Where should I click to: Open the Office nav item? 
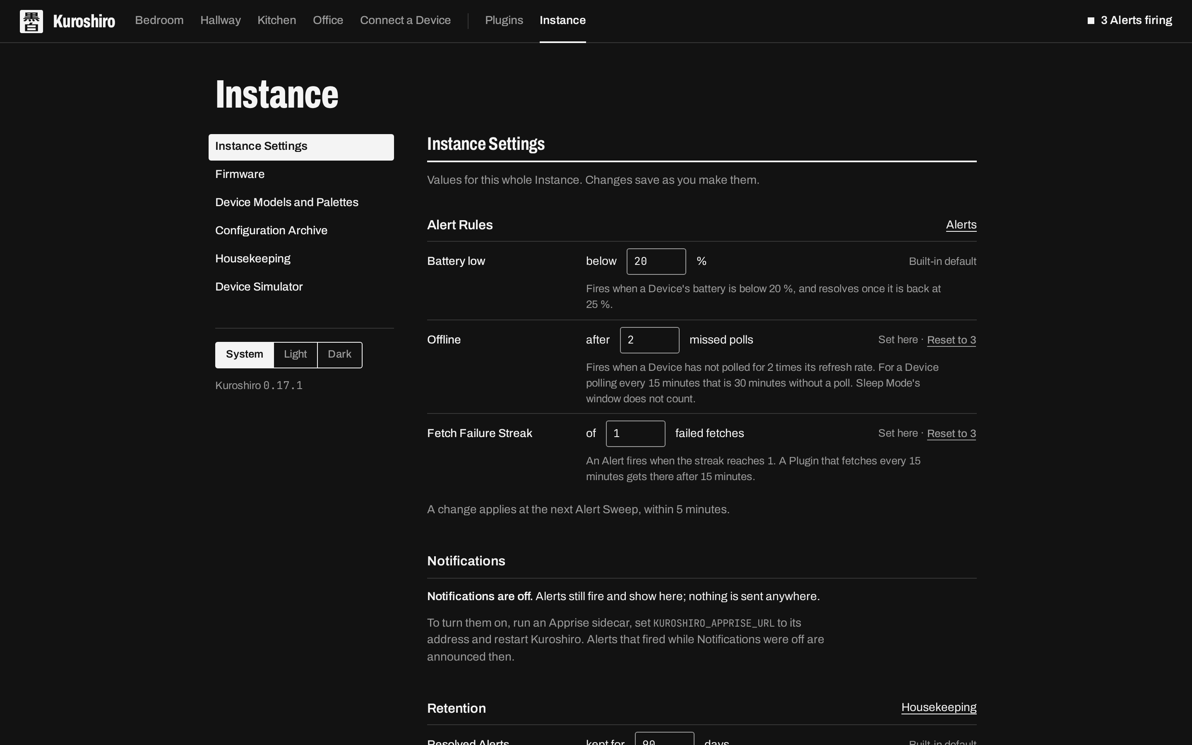pos(327,20)
